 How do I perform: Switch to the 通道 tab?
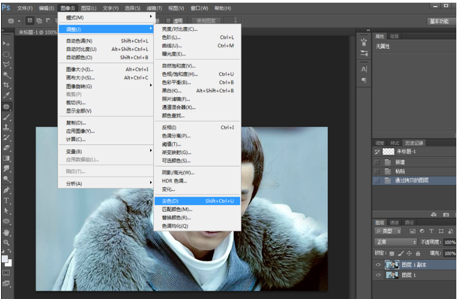pyautogui.click(x=394, y=222)
